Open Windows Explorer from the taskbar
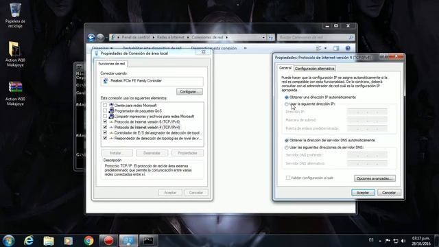Viewport: 439px width, 247px height. [x=49, y=241]
